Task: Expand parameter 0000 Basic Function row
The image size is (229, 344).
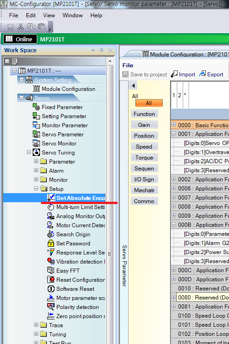Action: click(174, 125)
